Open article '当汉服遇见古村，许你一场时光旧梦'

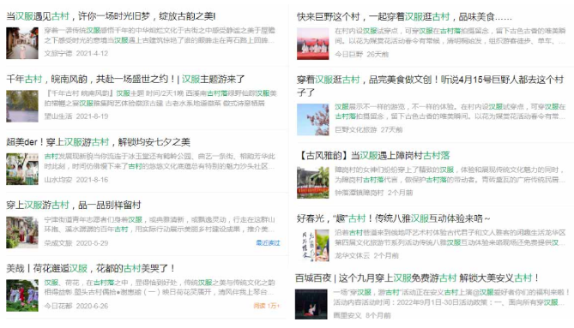(111, 16)
